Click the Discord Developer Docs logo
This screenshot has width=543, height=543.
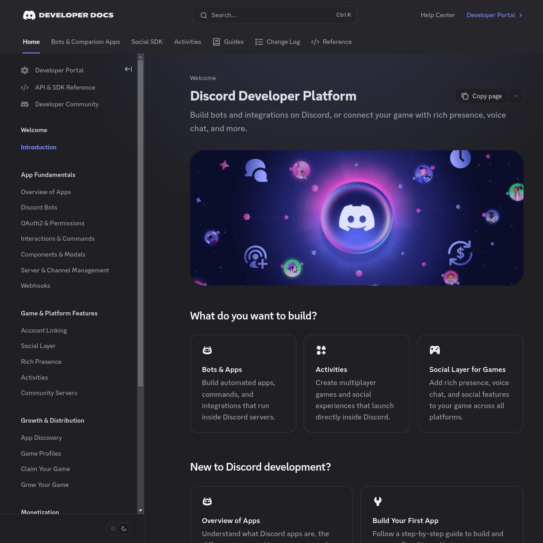pyautogui.click(x=68, y=15)
